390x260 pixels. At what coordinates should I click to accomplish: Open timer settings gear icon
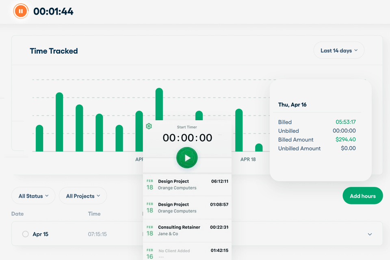149,126
